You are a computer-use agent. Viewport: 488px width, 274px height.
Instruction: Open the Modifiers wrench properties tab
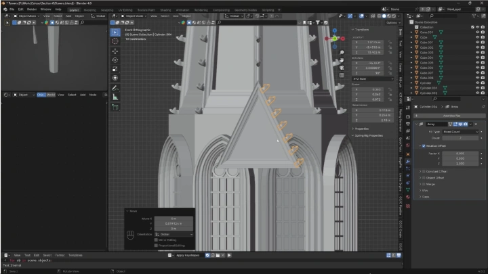pos(408,162)
